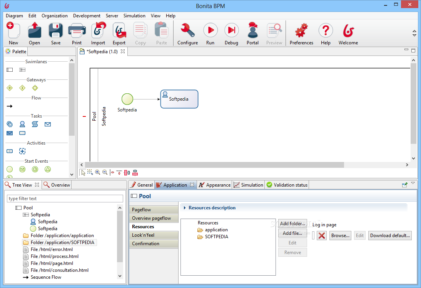Screen dimensions: 421x288
Task: Open a diagram with the Open icon
Action: [34, 30]
